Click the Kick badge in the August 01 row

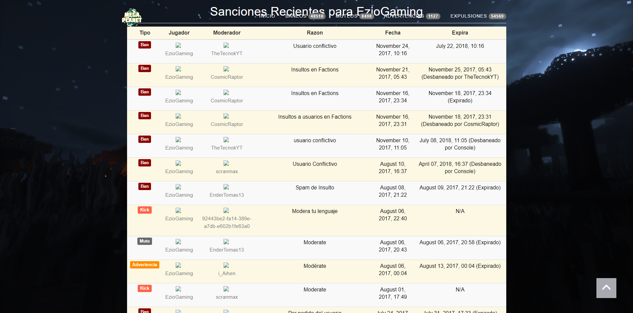[145, 288]
